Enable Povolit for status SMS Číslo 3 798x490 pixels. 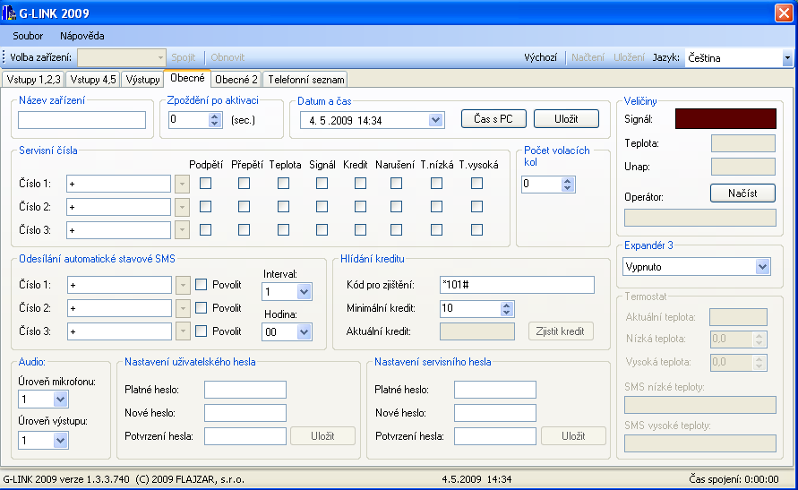pos(201,331)
